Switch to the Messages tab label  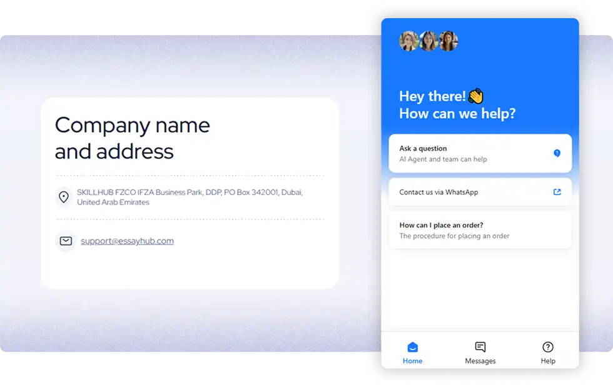[480, 361]
